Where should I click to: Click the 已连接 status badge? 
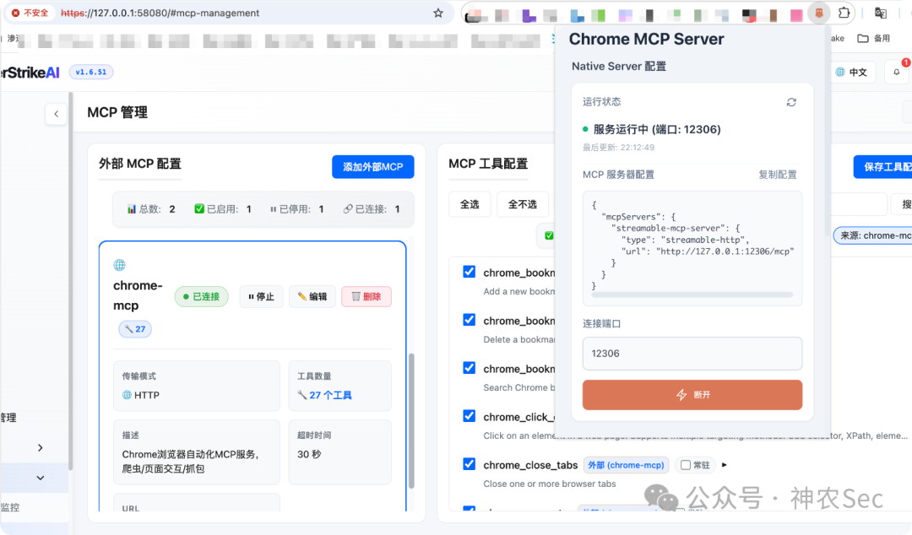click(202, 296)
